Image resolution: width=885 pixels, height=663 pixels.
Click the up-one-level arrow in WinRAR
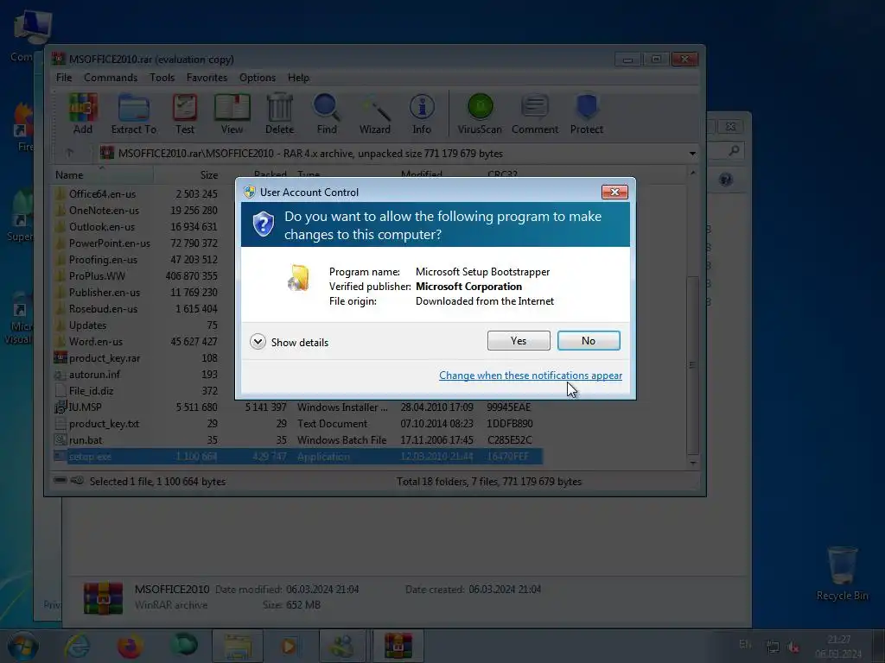point(69,154)
